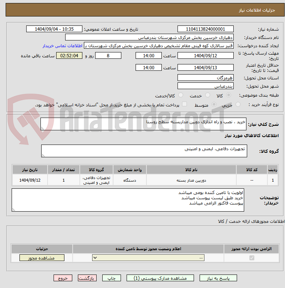Select the 'کالا/خدمت' radio button
285x288 pixels.
point(181,95)
